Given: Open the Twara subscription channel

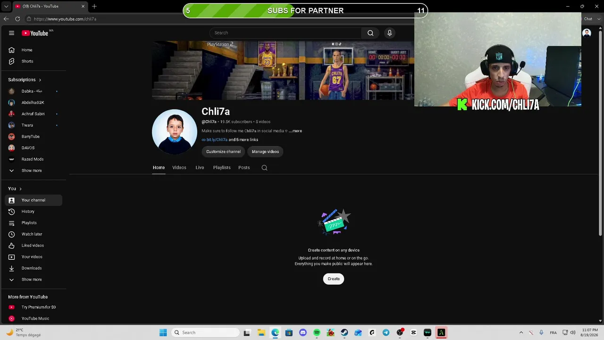Looking at the screenshot, I should click(x=33, y=125).
